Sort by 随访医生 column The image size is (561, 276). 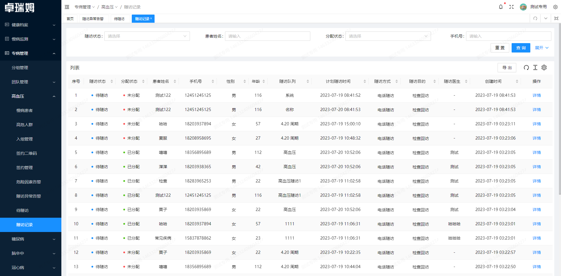click(466, 81)
